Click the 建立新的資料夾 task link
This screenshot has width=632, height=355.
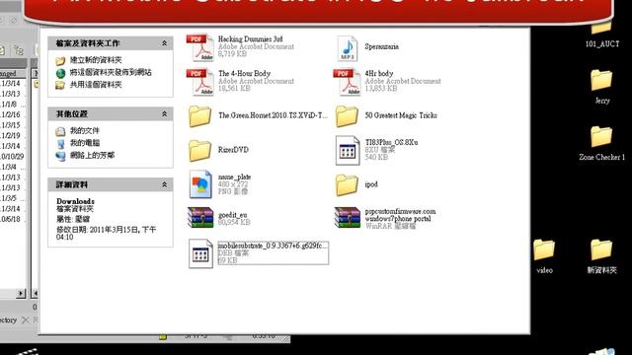[x=96, y=60]
